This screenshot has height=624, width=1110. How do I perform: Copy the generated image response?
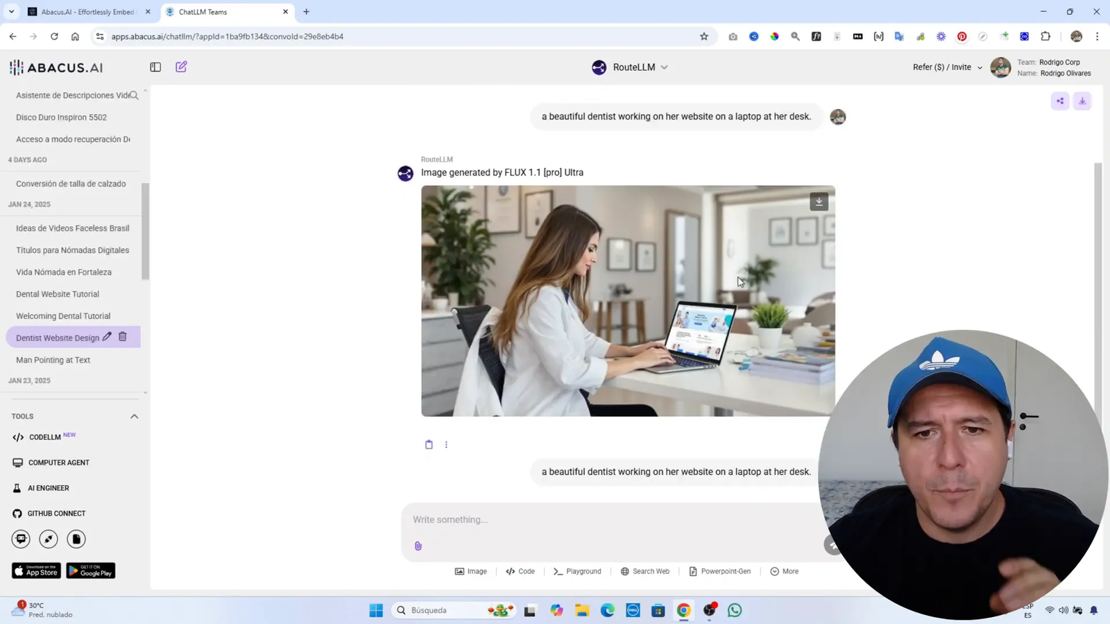pos(429,444)
